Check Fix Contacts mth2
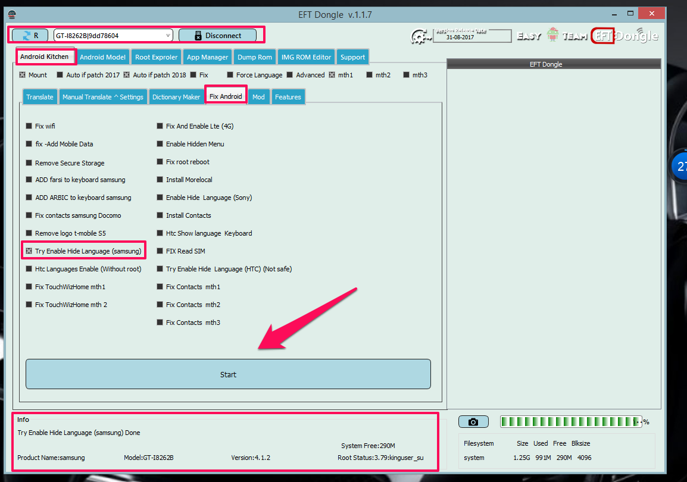Viewport: 687px width, 482px height. tap(160, 304)
